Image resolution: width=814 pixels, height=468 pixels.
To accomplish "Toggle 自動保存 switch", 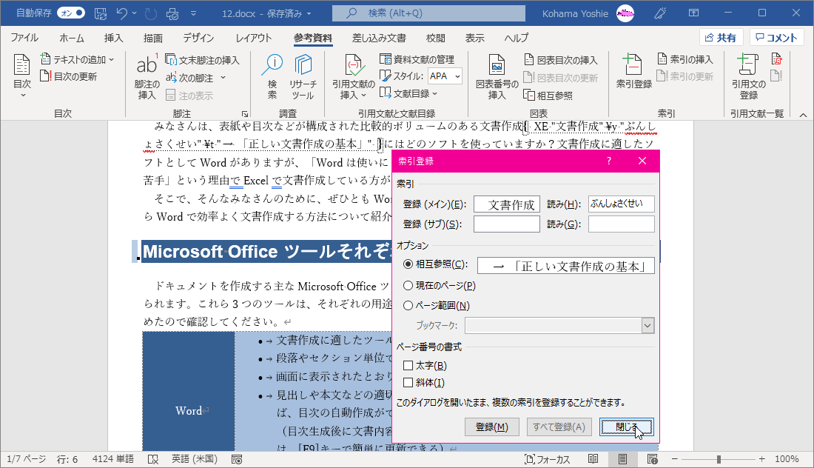I will (x=71, y=13).
